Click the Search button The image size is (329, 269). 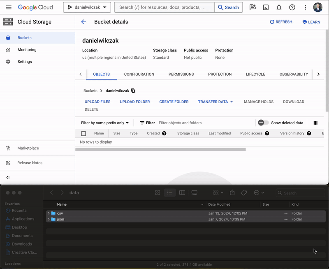229,7
